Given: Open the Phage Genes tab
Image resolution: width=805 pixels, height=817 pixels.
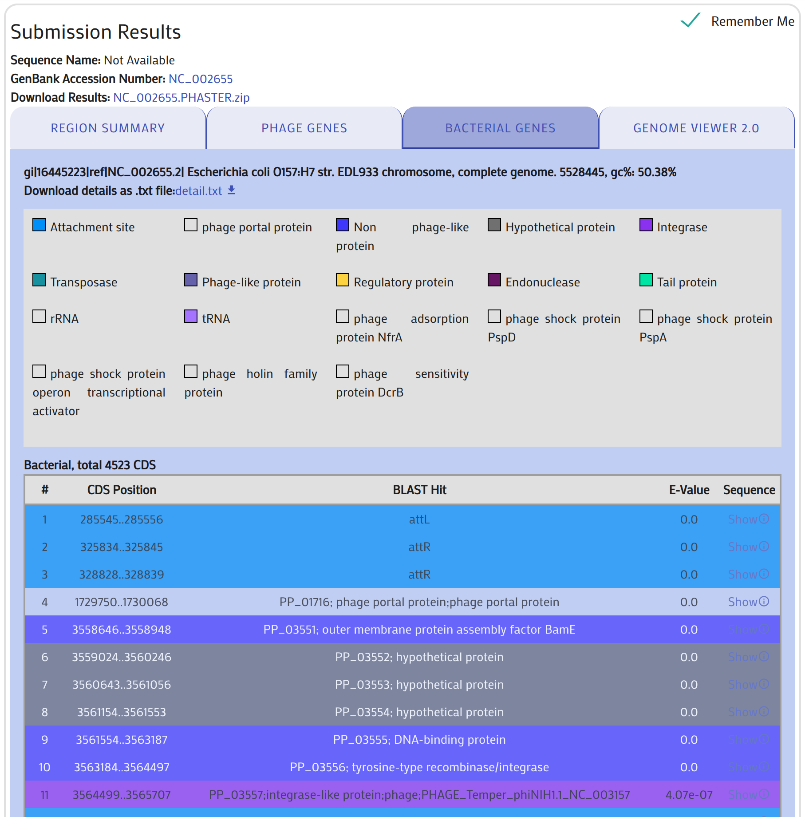Looking at the screenshot, I should point(304,128).
